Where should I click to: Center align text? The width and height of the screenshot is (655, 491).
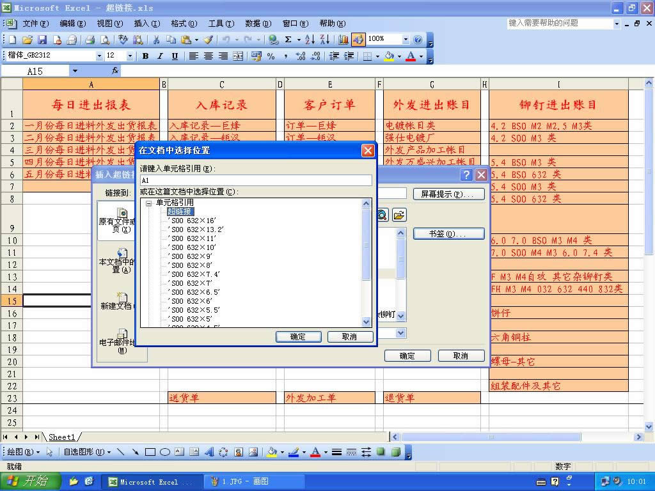point(208,56)
